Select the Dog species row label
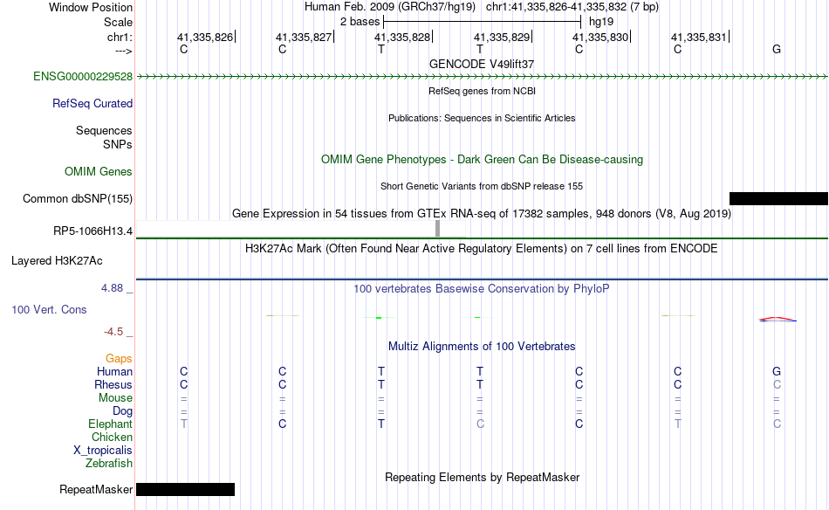Viewport: 829px width, 510px height. (x=123, y=411)
